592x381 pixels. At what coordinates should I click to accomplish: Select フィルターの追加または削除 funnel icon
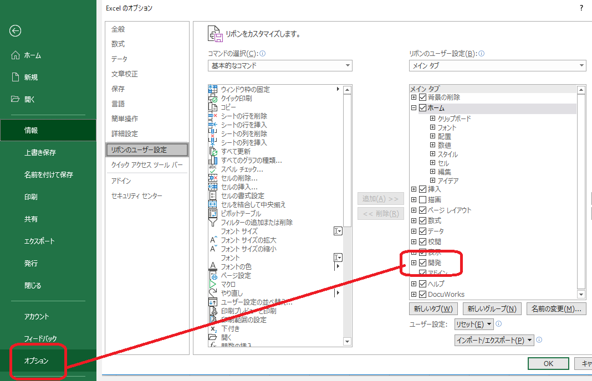pos(213,222)
